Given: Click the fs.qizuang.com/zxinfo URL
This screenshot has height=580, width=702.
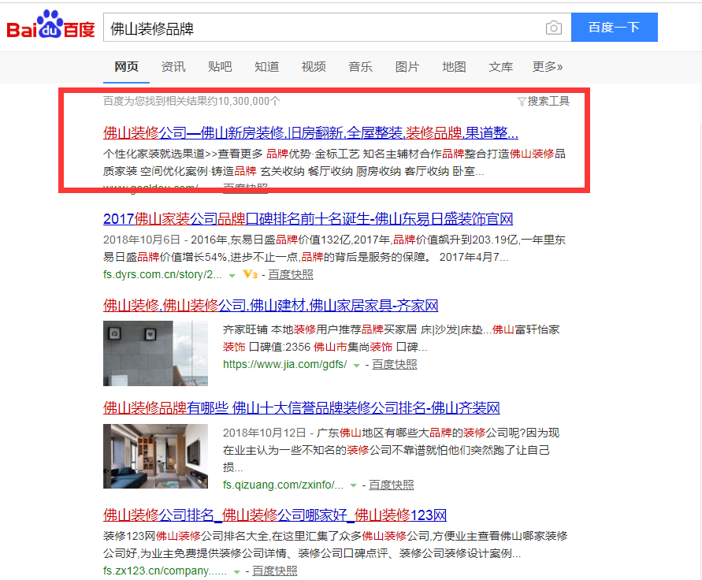Looking at the screenshot, I should 284,485.
